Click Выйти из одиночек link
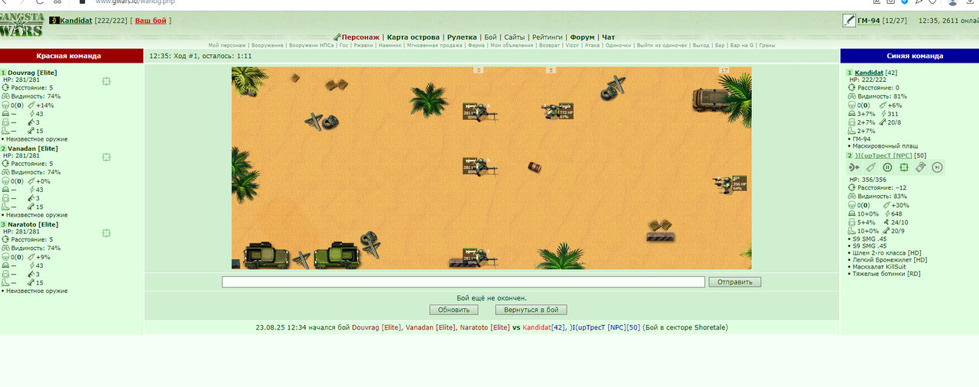The width and height of the screenshot is (979, 387). point(662,46)
